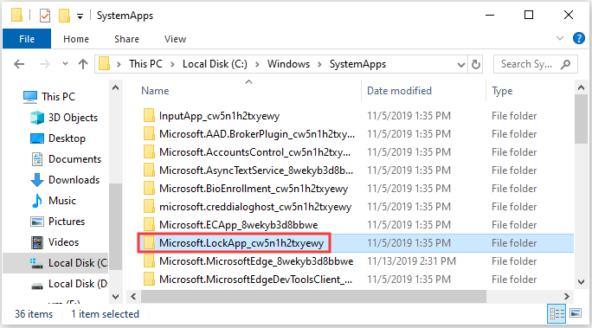Click the 3D Objects cube icon
The width and height of the screenshot is (592, 328).
point(37,118)
